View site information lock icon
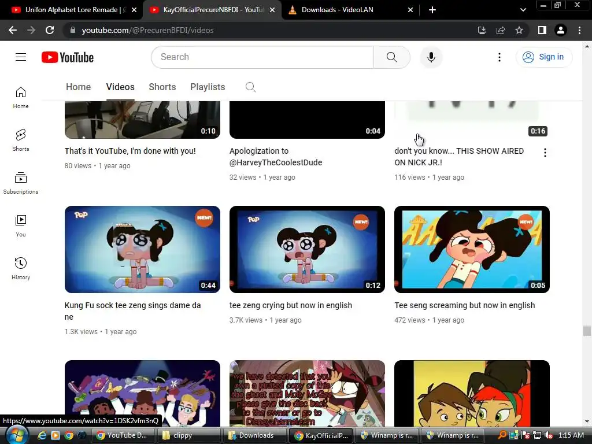Image resolution: width=592 pixels, height=444 pixels. (73, 30)
